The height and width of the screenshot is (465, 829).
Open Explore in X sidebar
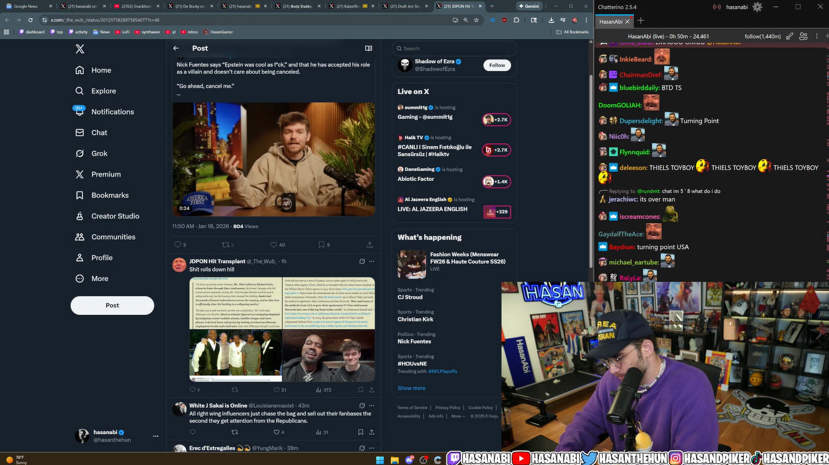[96, 91]
